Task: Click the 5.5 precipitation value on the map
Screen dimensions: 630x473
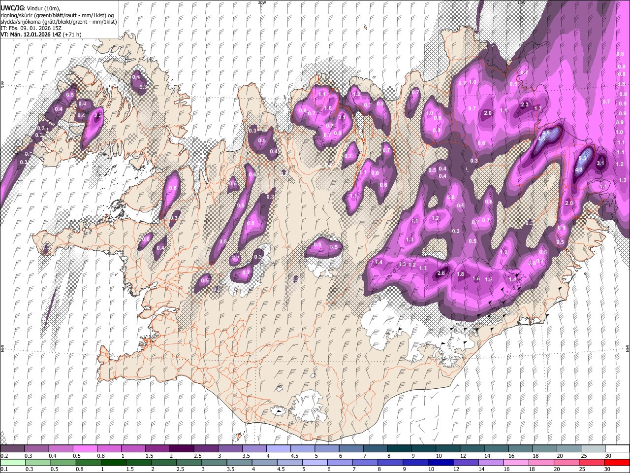Action: pyautogui.click(x=583, y=159)
